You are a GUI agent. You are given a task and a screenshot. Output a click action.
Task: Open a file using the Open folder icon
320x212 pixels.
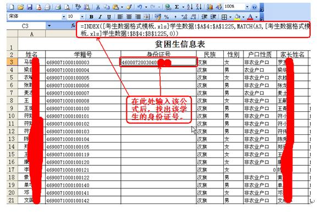tap(20, 8)
